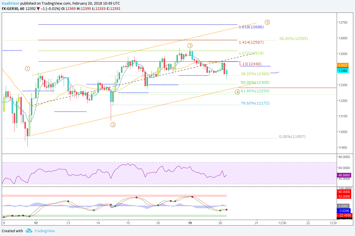This screenshot has height=236, width=355.
Task: Click the C:12392 close value
Action: [113, 9]
